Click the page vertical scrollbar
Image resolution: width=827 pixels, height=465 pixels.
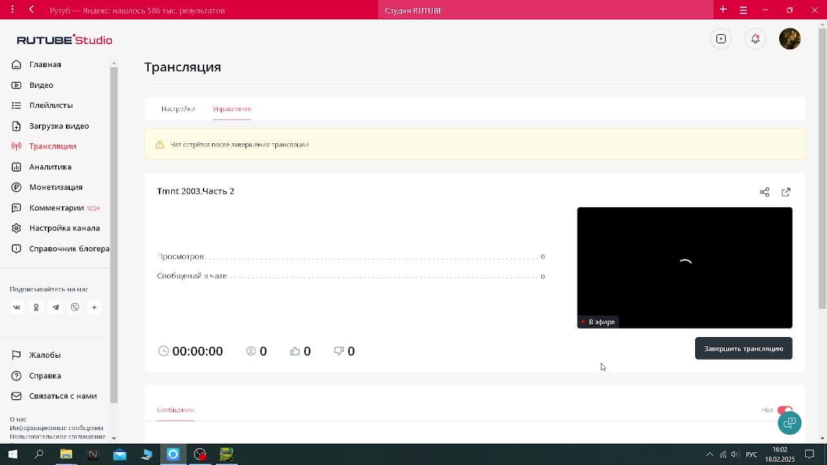pyautogui.click(x=822, y=168)
